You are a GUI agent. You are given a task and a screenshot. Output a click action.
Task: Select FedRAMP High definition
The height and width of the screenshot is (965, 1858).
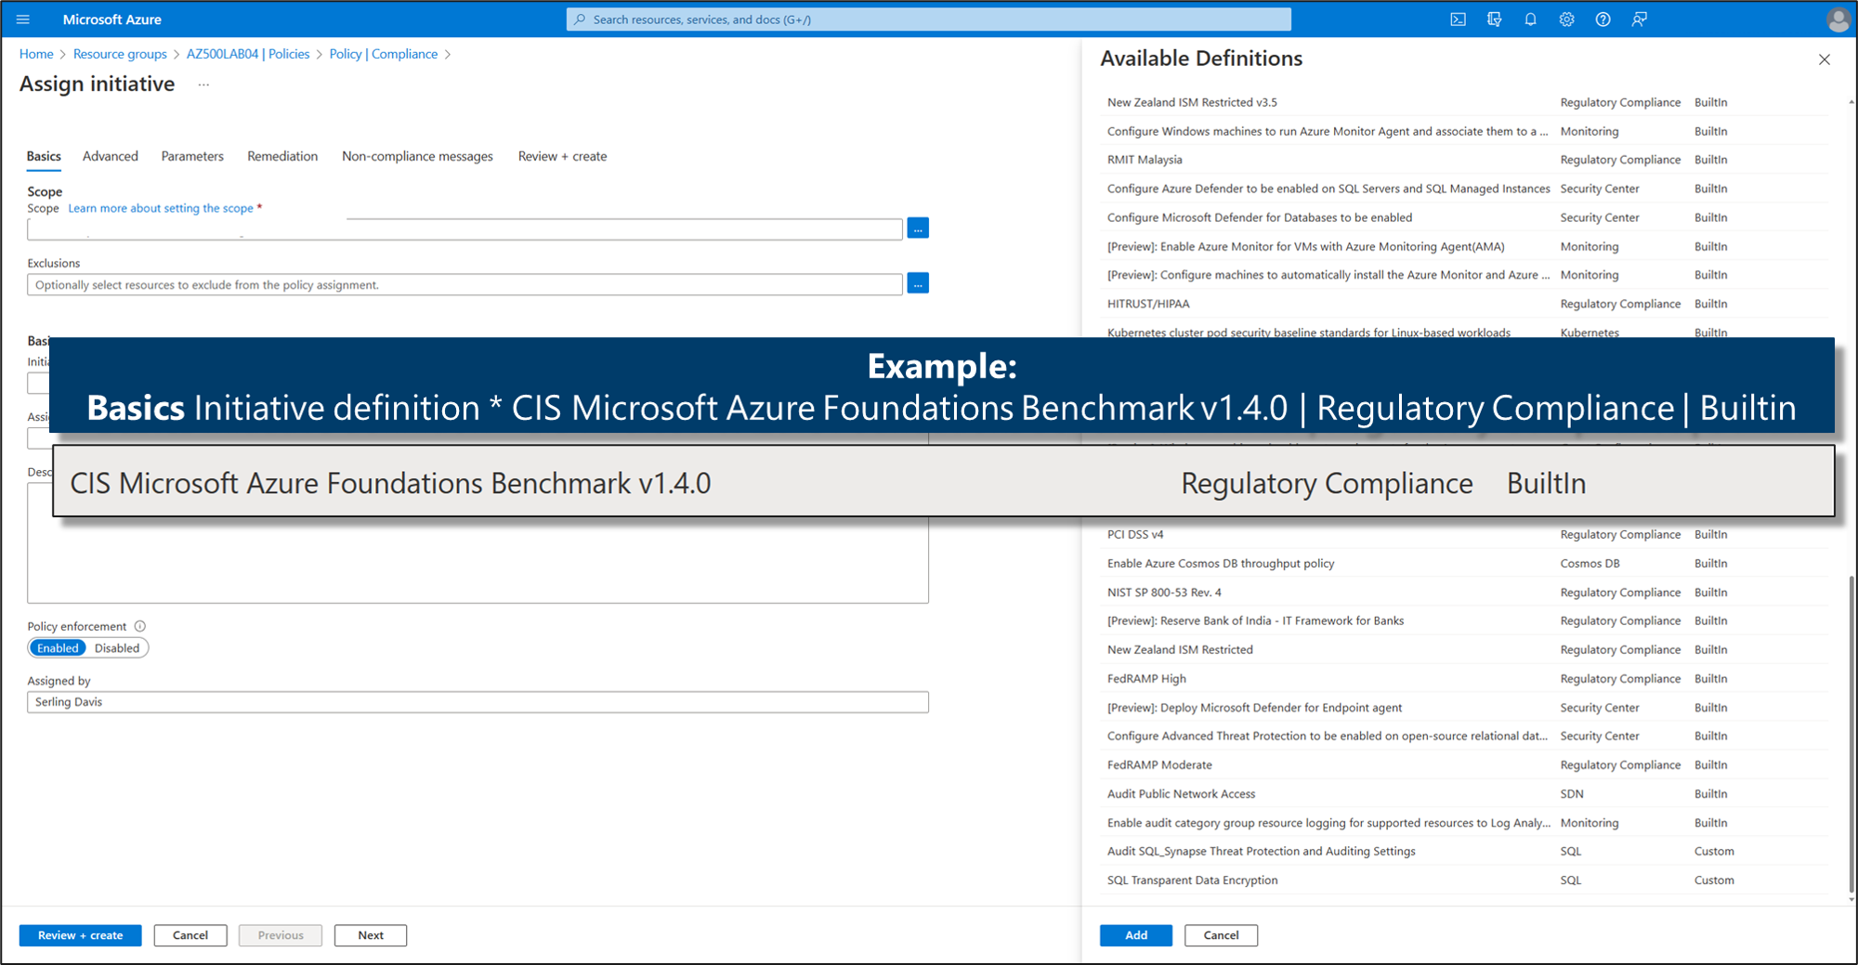[1464, 679]
